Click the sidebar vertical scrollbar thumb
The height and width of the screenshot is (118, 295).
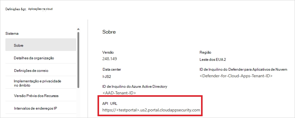78,60
